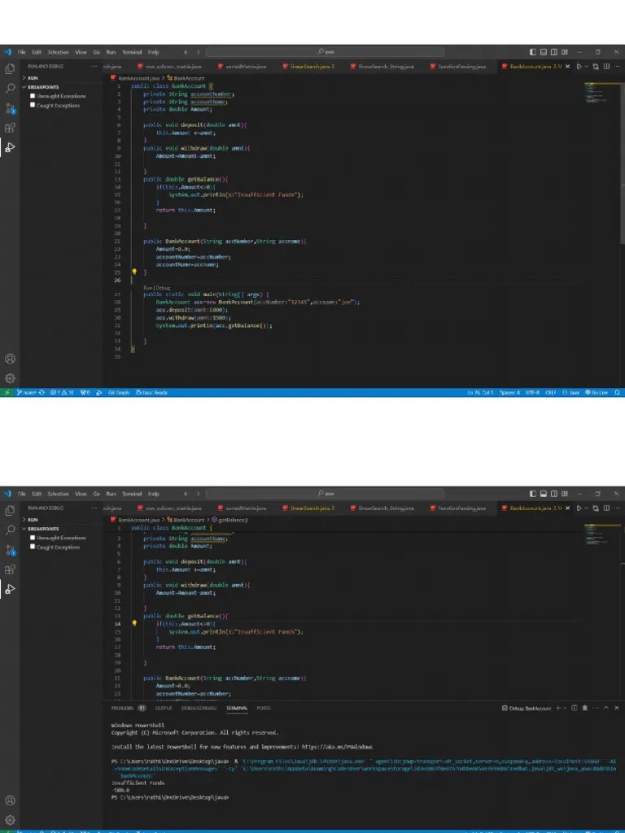625x833 pixels.
Task: Open run dropdown arrow beside play icon, upper window
Action: (x=587, y=67)
